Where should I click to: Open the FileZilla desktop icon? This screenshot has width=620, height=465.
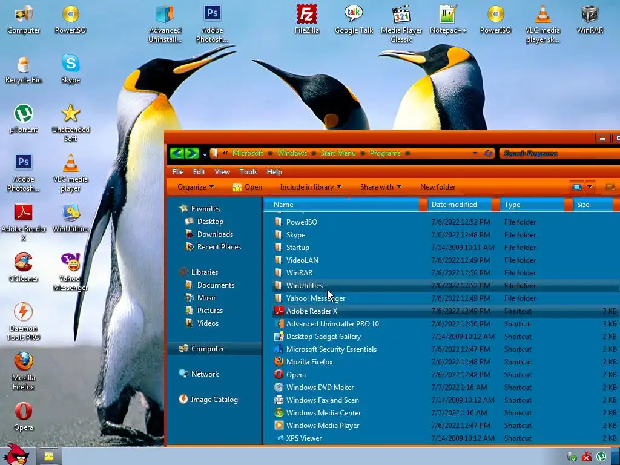click(x=306, y=19)
